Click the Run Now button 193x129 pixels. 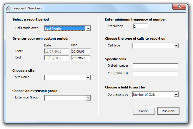(x=168, y=111)
